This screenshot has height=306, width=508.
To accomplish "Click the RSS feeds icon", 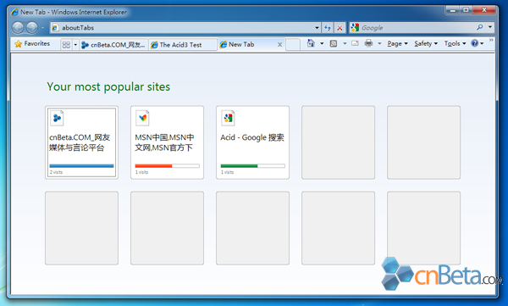I will coord(334,43).
